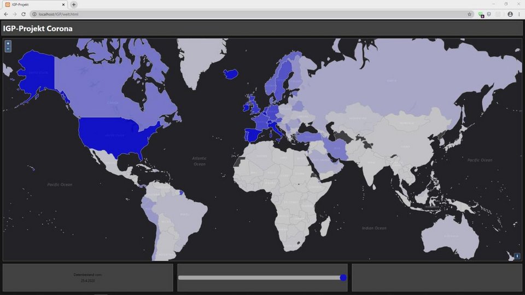The width and height of the screenshot is (525, 295).
Task: Click the green extension icon
Action: point(481,14)
